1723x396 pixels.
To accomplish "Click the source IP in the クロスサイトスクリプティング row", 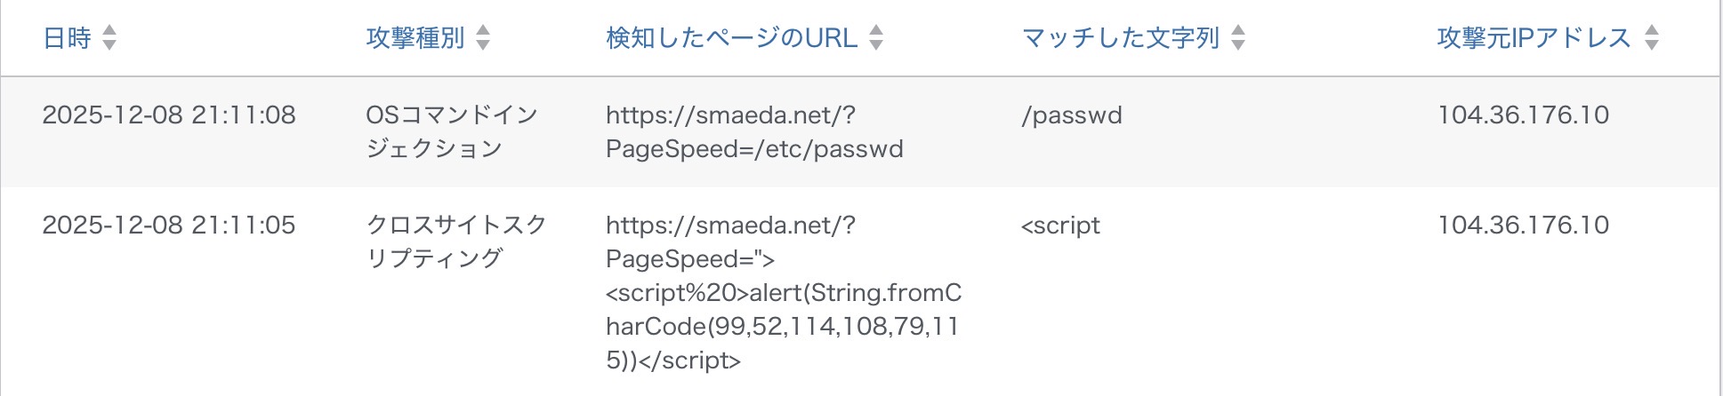I will click(x=1523, y=226).
